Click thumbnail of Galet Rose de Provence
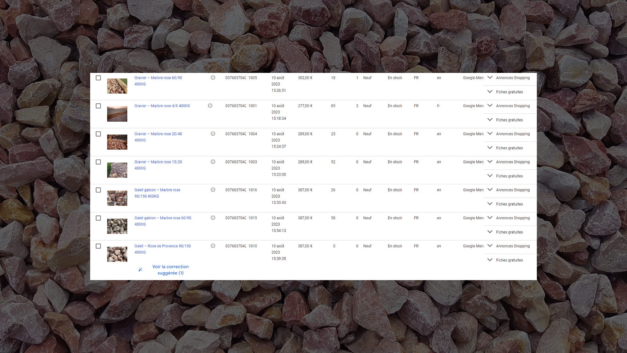Viewport: 627px width, 353px height. 117,254
